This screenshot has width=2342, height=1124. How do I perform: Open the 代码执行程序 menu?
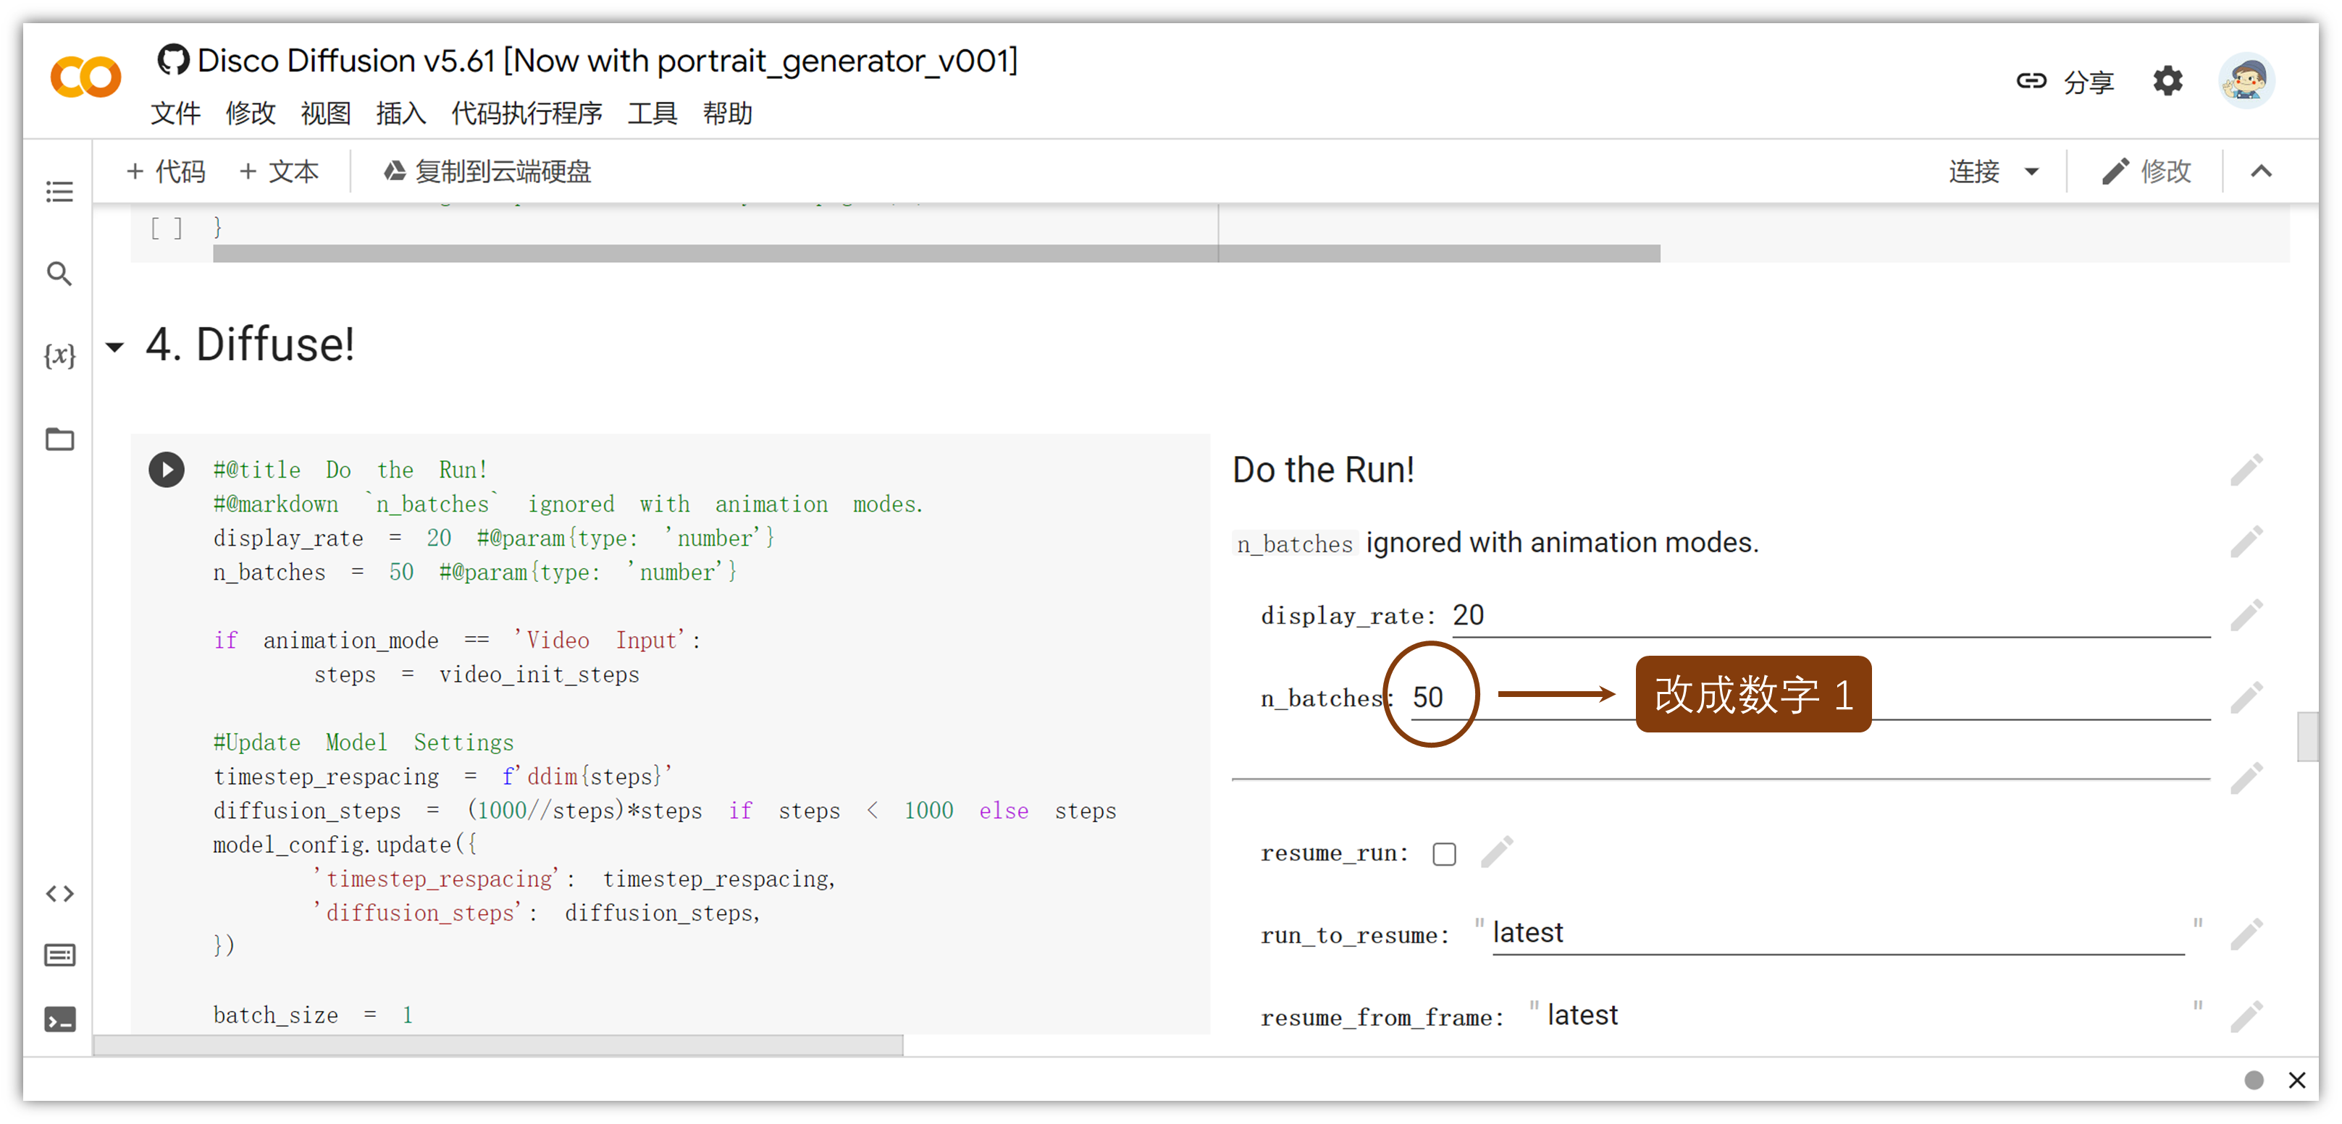526,114
